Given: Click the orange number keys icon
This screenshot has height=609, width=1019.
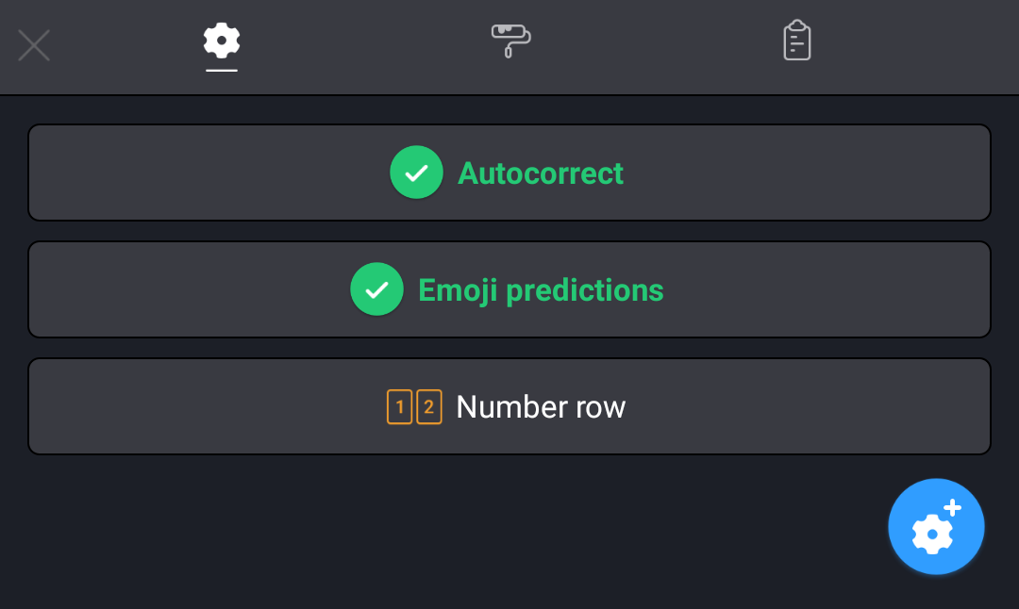Looking at the screenshot, I should pyautogui.click(x=414, y=406).
